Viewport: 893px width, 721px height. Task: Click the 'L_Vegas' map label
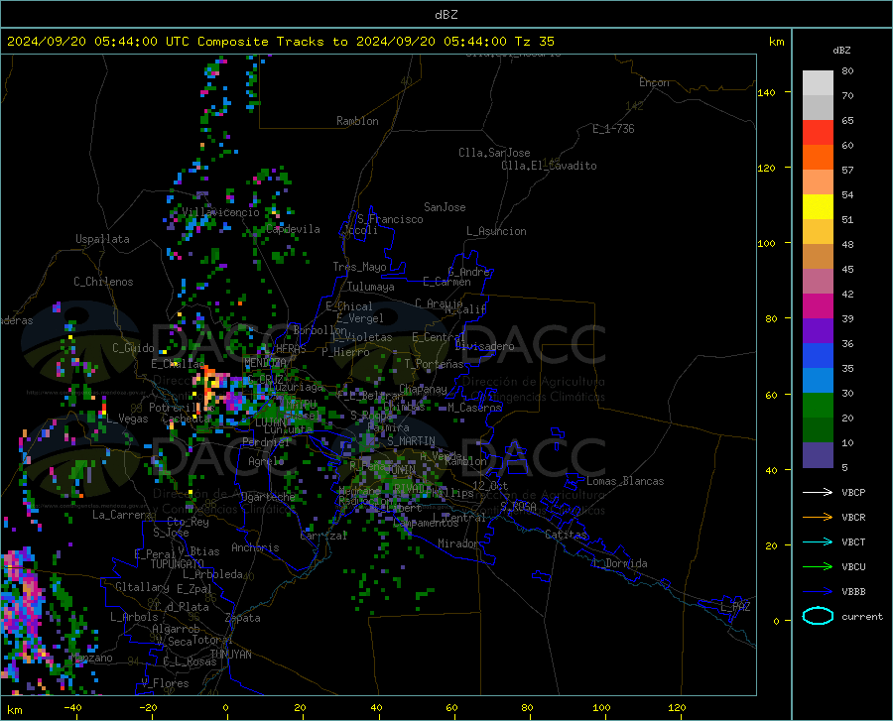[127, 419]
